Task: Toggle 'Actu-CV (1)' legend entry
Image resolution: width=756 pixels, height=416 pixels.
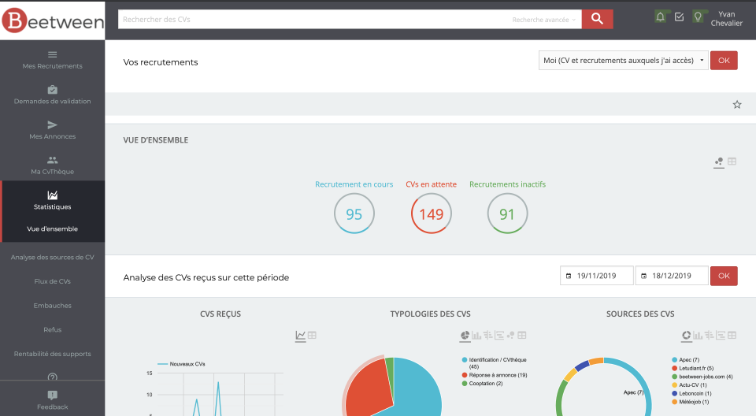Action: point(690,385)
